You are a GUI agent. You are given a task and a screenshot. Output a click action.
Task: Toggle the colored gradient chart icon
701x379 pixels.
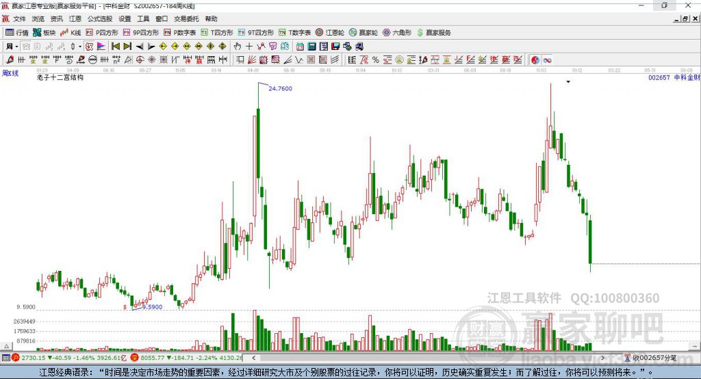101,47
